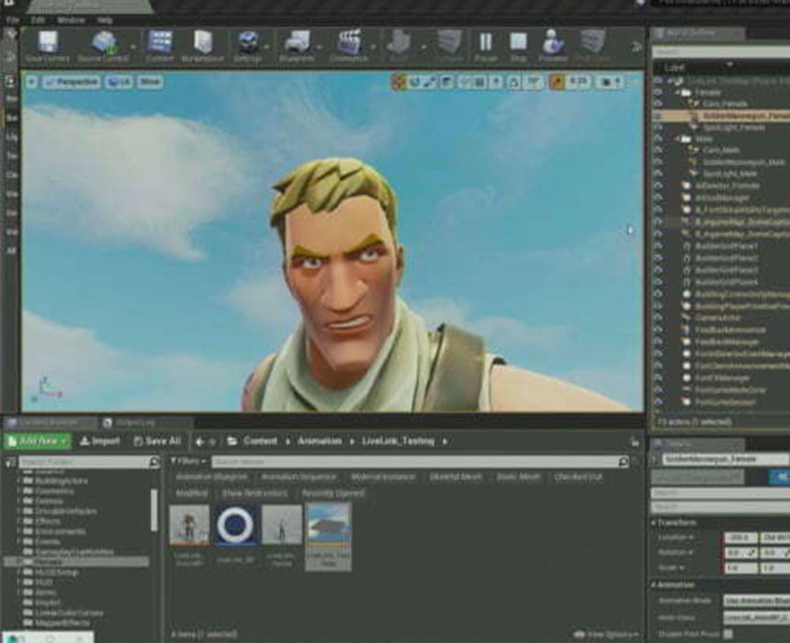The image size is (790, 643).
Task: Select the LinearColorCurves folder
Action: [69, 613]
